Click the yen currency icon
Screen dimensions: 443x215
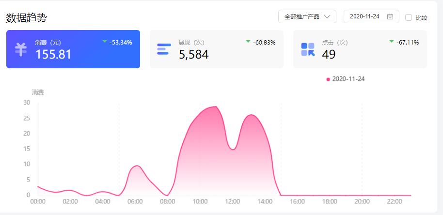coord(20,49)
